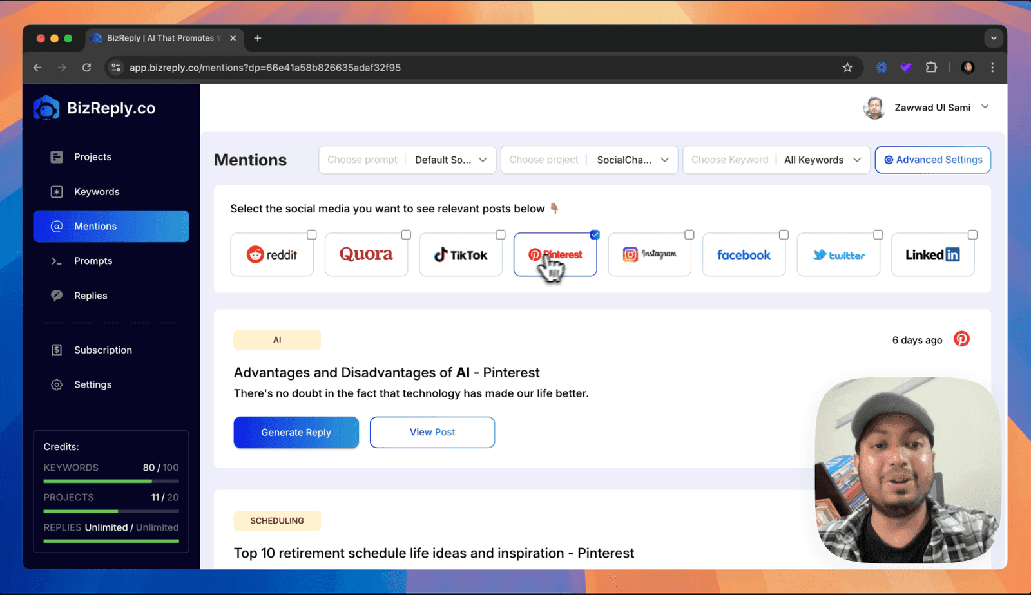
Task: Go to Subscription in the sidebar
Action: click(111, 350)
